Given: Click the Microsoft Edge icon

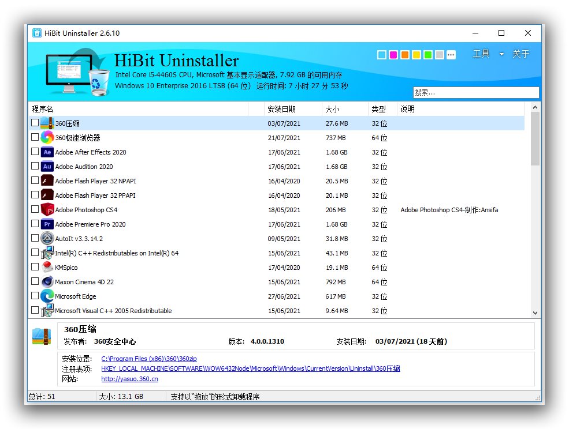Looking at the screenshot, I should pyautogui.click(x=47, y=296).
